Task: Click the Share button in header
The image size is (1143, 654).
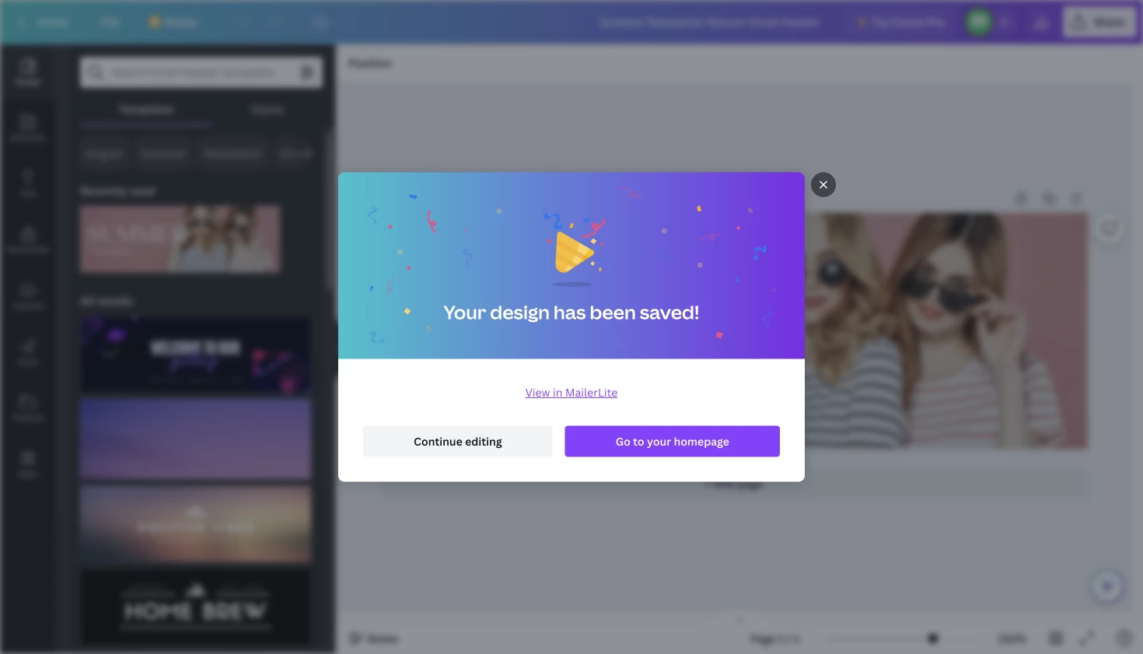Action: [x=1099, y=23]
